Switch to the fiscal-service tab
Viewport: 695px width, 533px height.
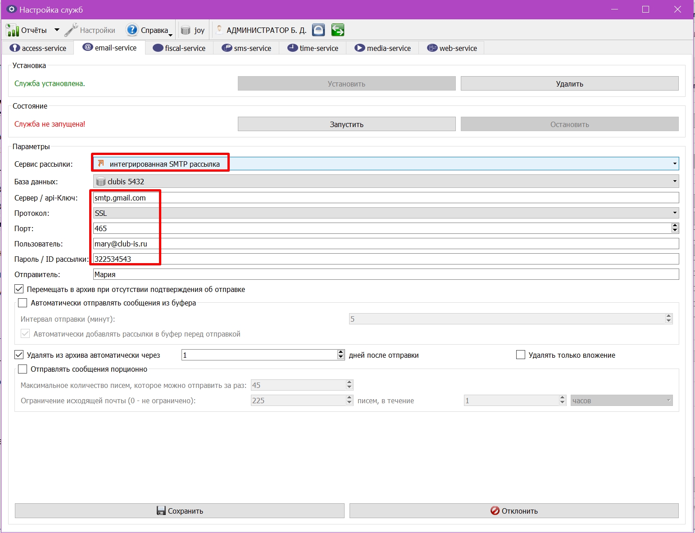click(x=179, y=48)
